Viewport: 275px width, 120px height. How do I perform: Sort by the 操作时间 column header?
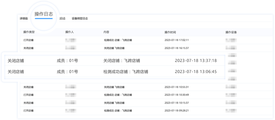tap(170, 32)
